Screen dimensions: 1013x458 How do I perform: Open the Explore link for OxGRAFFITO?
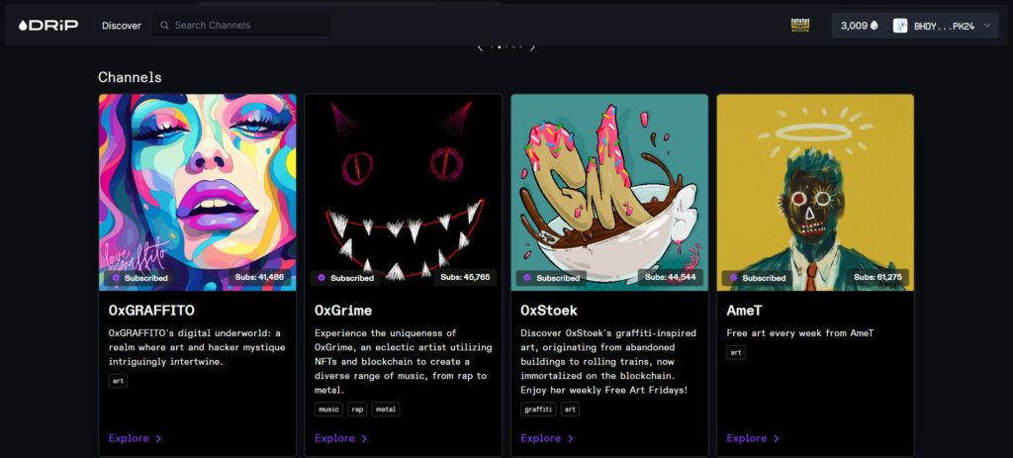tap(129, 438)
